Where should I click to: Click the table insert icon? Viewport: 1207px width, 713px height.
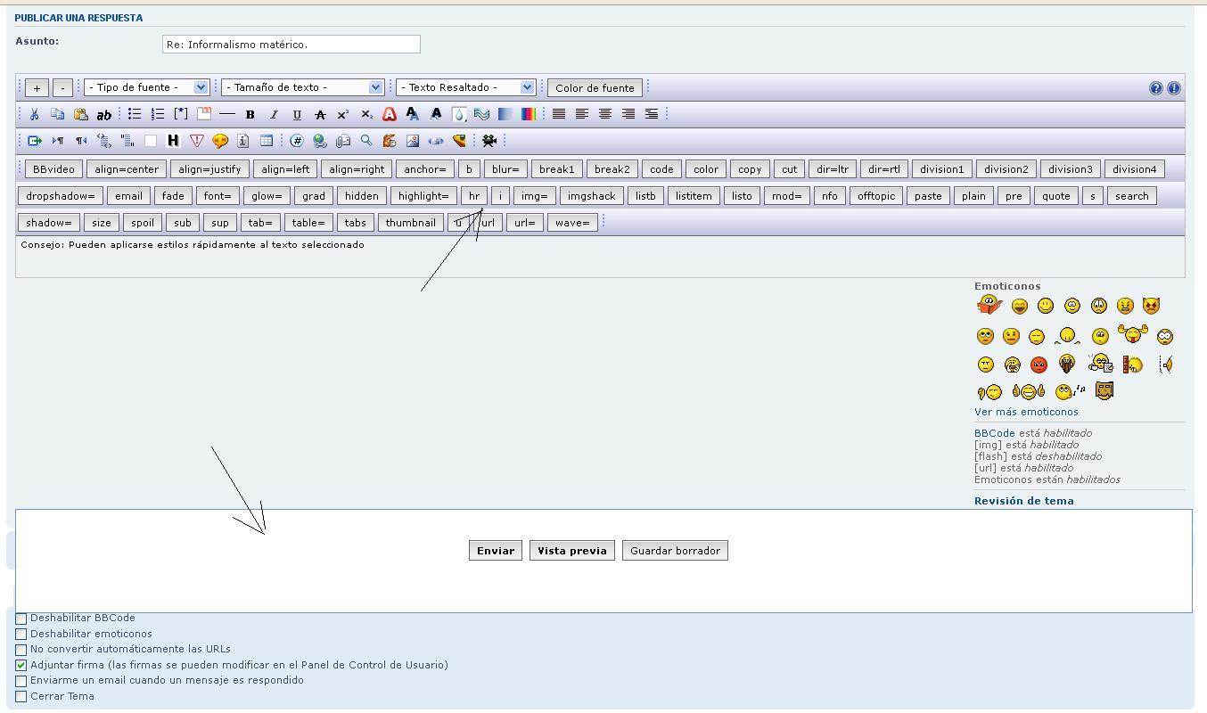[x=266, y=141]
